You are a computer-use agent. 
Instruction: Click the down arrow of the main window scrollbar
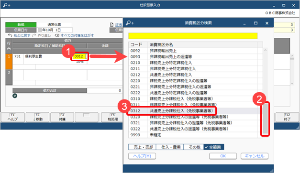(292, 83)
